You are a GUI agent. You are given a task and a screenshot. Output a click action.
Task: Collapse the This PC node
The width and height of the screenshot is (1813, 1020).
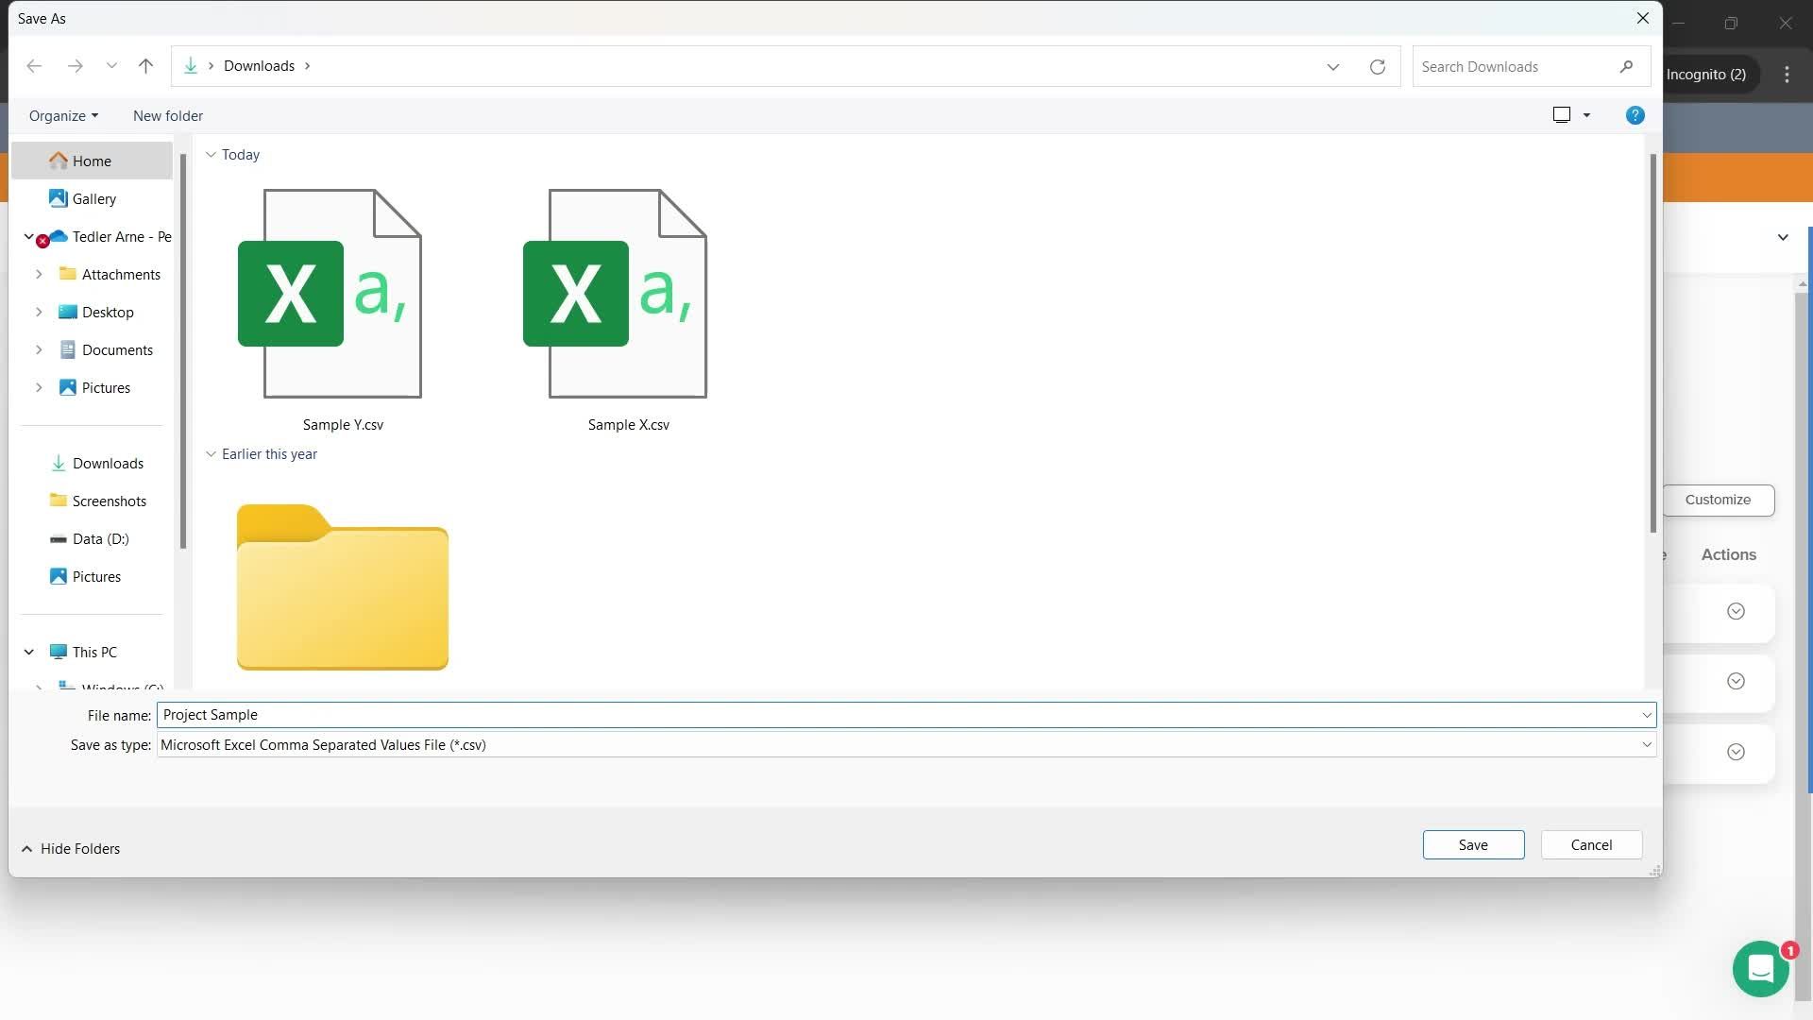coord(28,653)
